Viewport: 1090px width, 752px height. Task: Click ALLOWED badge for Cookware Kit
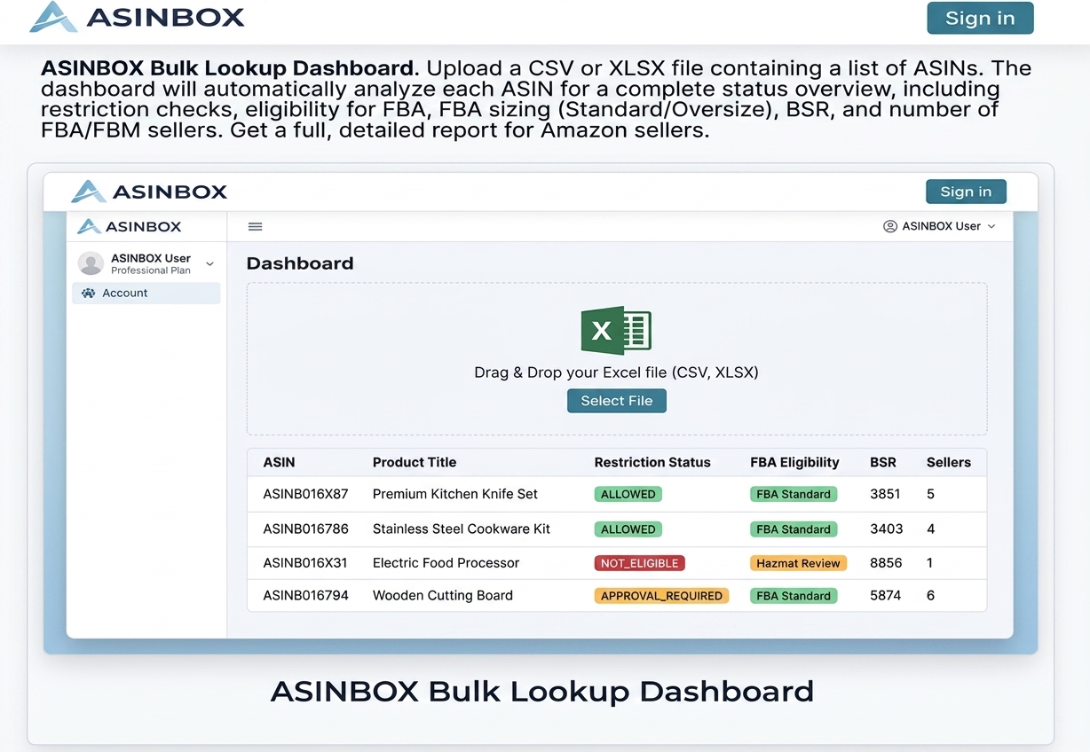coord(628,529)
